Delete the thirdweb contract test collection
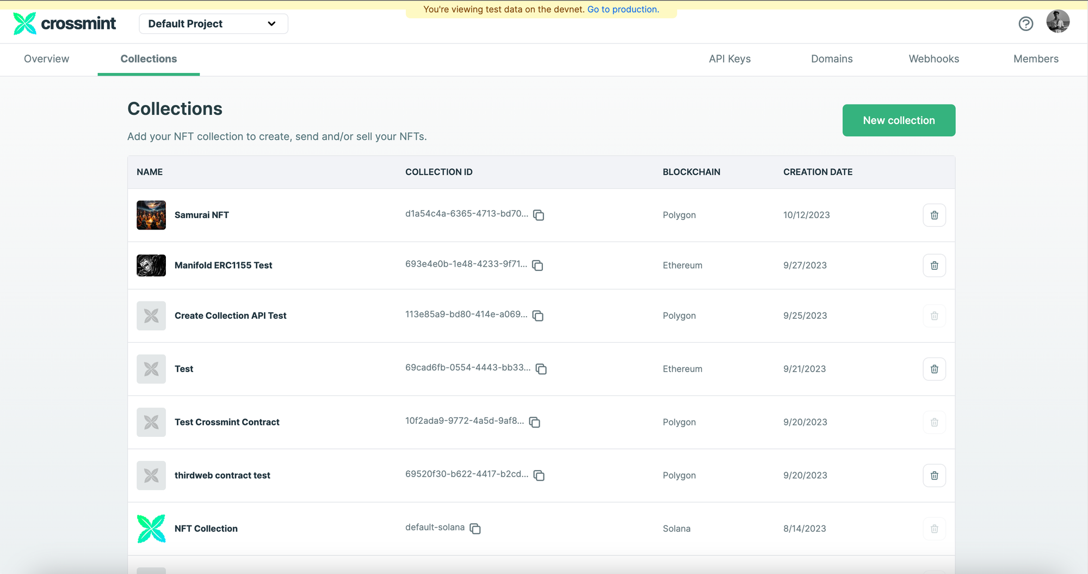 934,476
